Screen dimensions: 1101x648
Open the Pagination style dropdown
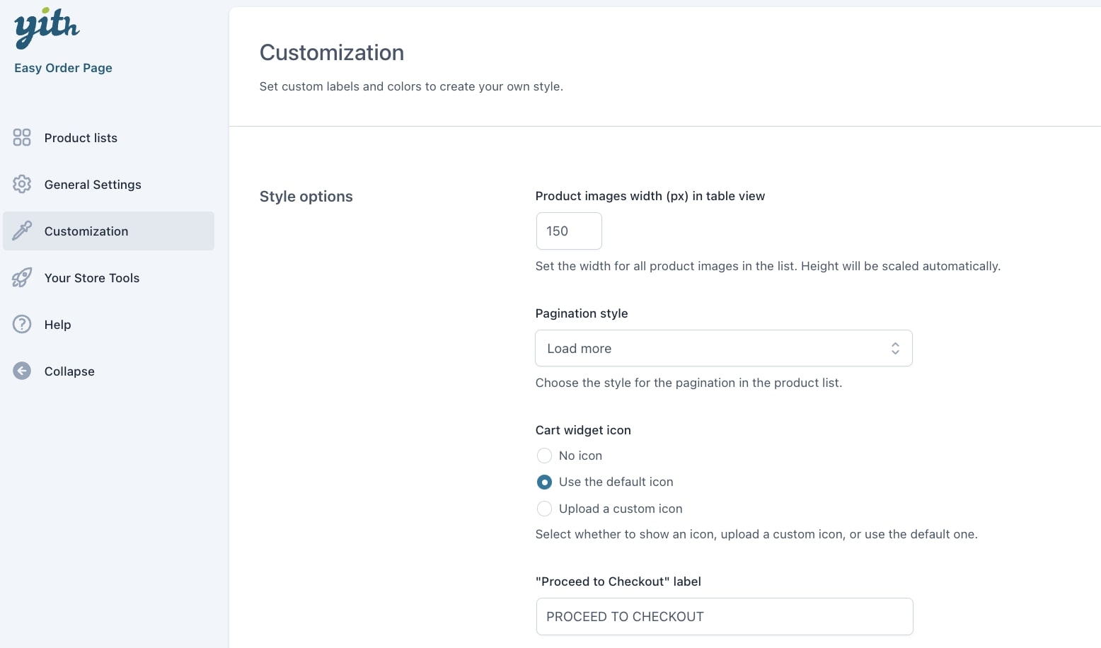coord(724,348)
